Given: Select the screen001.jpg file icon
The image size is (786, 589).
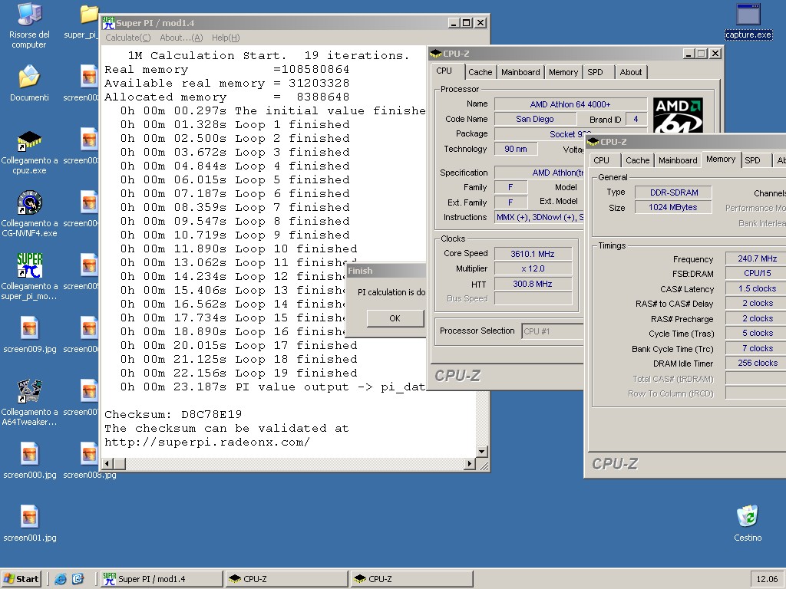Looking at the screenshot, I should (30, 523).
